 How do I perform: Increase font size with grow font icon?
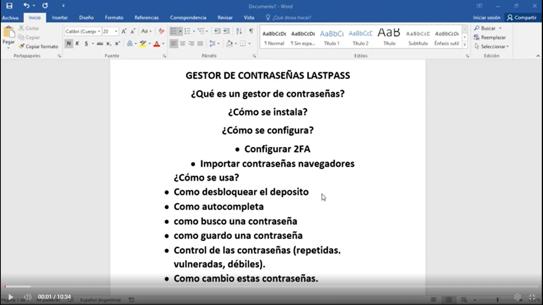[124, 31]
